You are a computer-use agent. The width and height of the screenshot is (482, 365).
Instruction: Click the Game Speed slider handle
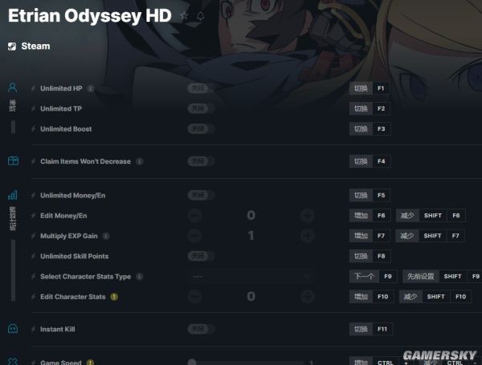[x=192, y=363]
